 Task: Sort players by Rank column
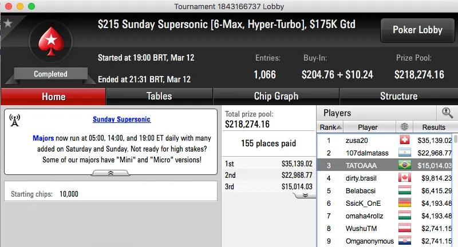(x=331, y=127)
